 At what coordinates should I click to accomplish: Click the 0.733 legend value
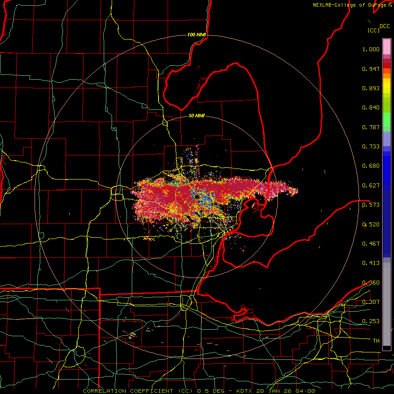[x=371, y=147]
